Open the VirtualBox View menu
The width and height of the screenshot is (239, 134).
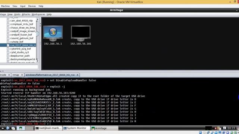(x=15, y=6)
